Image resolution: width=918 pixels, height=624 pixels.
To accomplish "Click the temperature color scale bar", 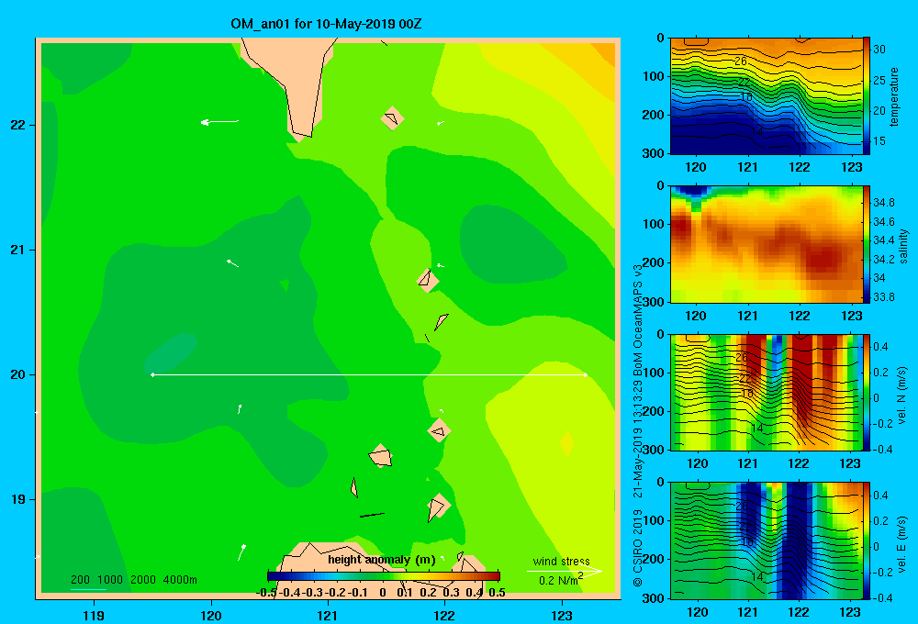I will click(867, 96).
